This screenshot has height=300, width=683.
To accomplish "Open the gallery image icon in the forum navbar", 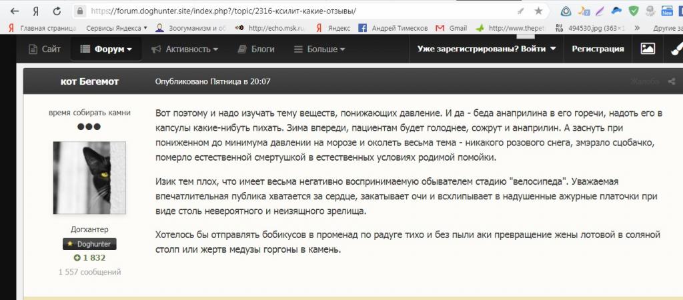I will tap(647, 49).
